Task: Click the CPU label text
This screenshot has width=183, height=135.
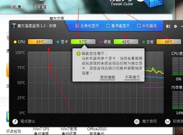Action: 22,42
